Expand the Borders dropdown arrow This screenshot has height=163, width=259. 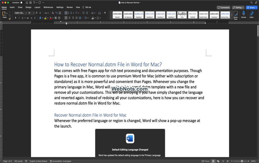(x=100, y=18)
